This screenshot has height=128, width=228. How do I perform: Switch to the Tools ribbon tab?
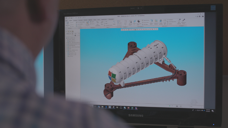tap(95, 20)
